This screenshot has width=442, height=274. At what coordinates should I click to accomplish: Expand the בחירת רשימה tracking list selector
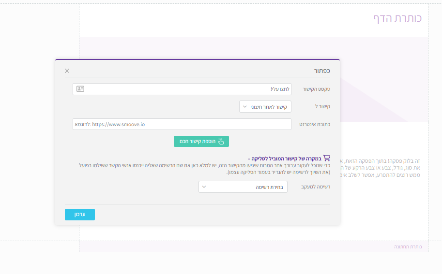click(243, 187)
